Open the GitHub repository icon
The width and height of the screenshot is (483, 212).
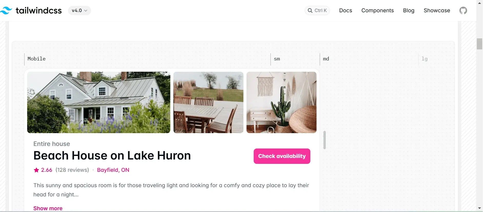463,10
